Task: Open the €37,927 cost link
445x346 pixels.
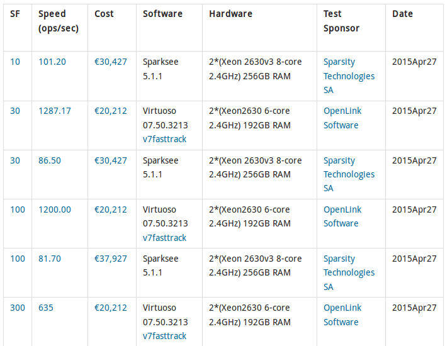Action: [111, 259]
